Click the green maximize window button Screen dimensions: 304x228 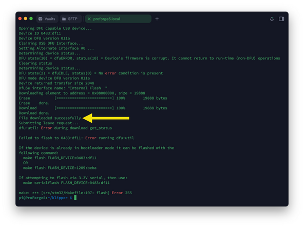(31, 18)
